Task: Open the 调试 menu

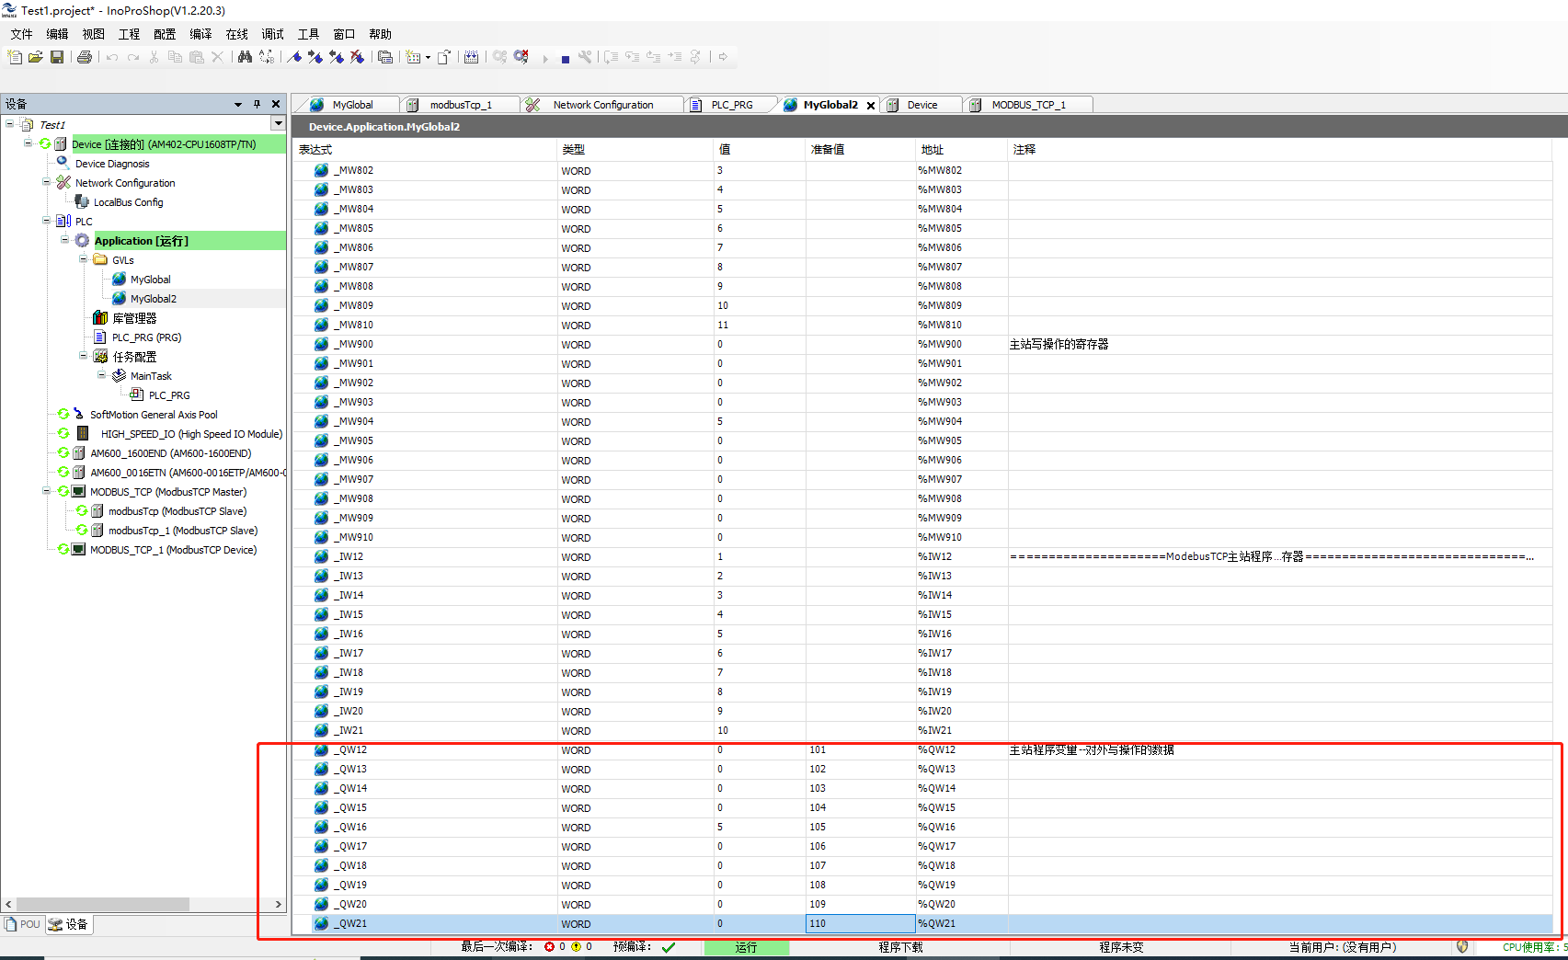Action: tap(273, 34)
